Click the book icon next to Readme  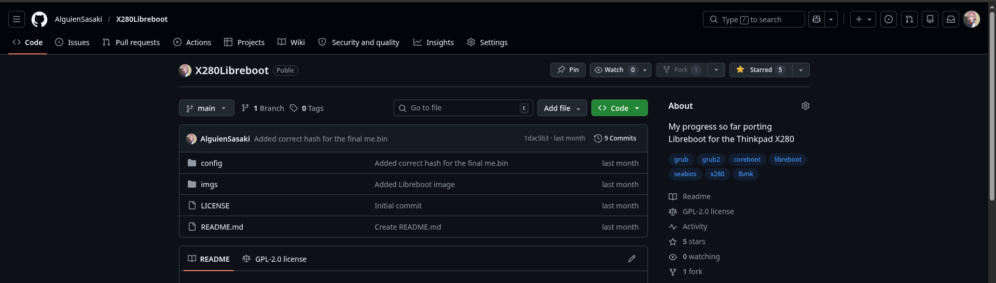click(x=673, y=196)
